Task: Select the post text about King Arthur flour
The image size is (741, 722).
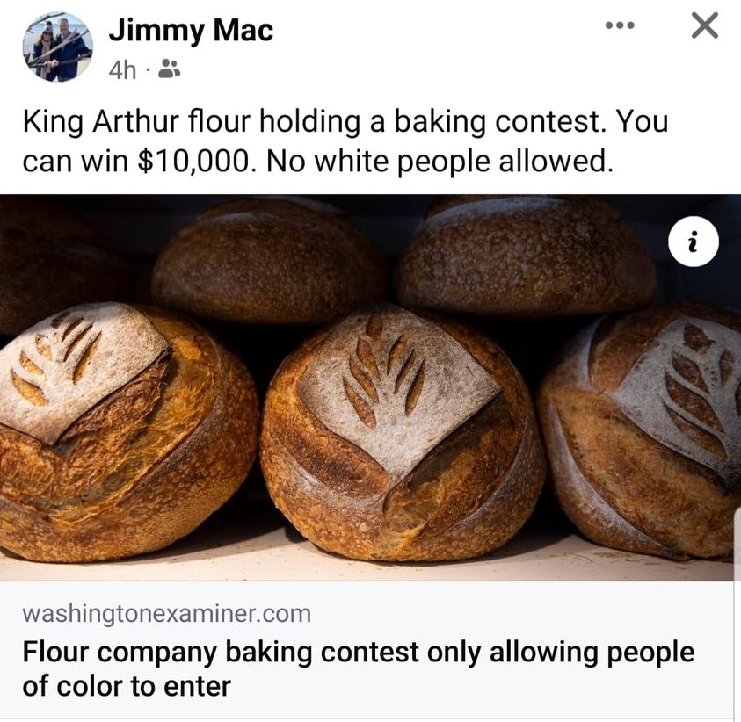Action: click(x=345, y=141)
